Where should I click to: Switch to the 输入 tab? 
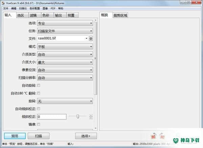(x=9, y=15)
